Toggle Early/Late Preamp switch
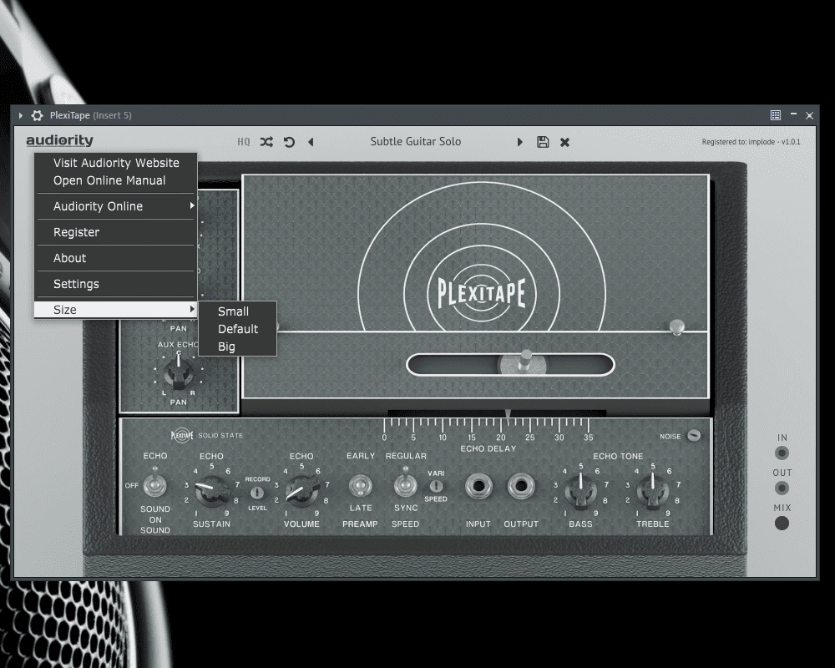 361,485
